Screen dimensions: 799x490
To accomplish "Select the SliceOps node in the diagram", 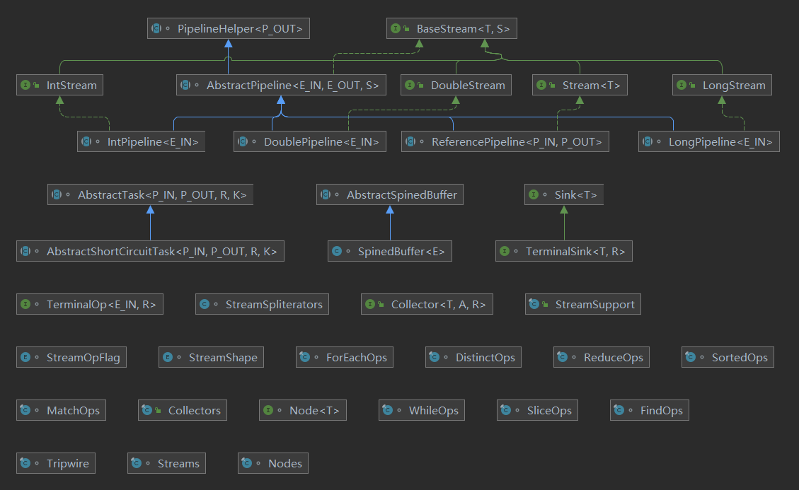I will [x=538, y=411].
